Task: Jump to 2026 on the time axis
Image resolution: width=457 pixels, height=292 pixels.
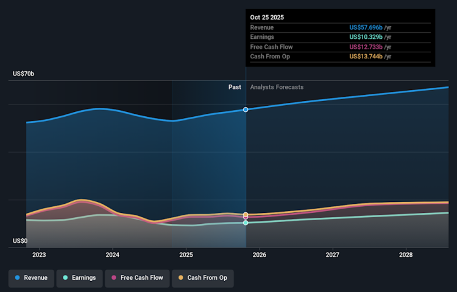Action: pyautogui.click(x=260, y=255)
